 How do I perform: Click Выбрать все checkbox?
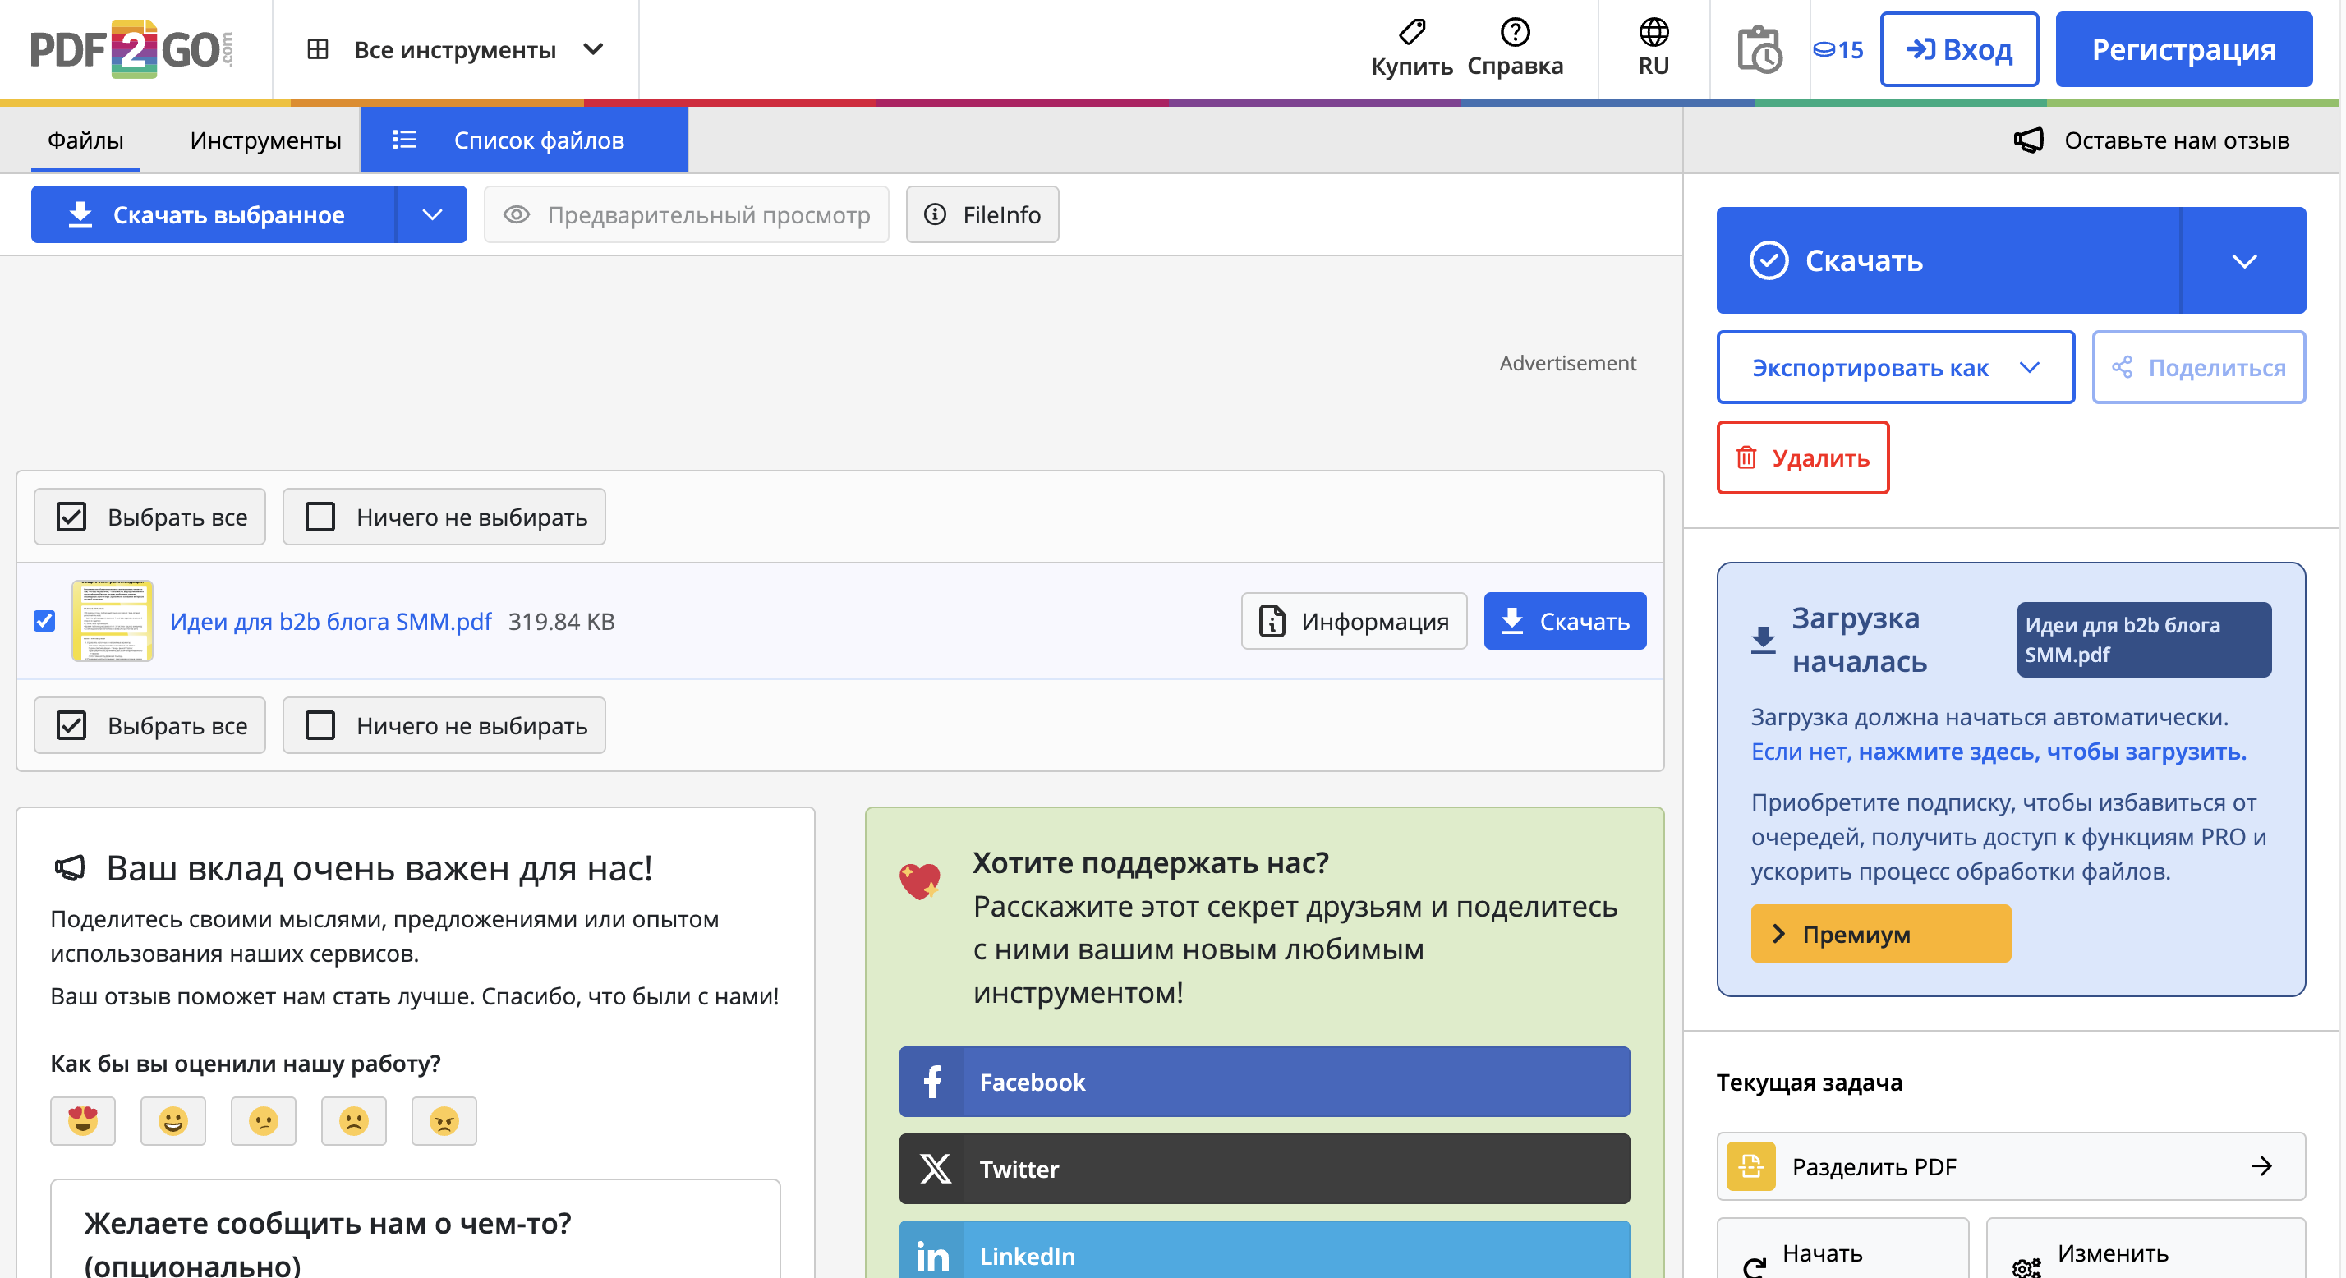149,517
